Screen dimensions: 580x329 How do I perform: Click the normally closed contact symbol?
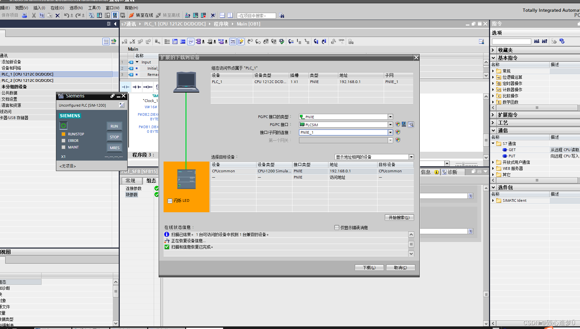(137, 87)
